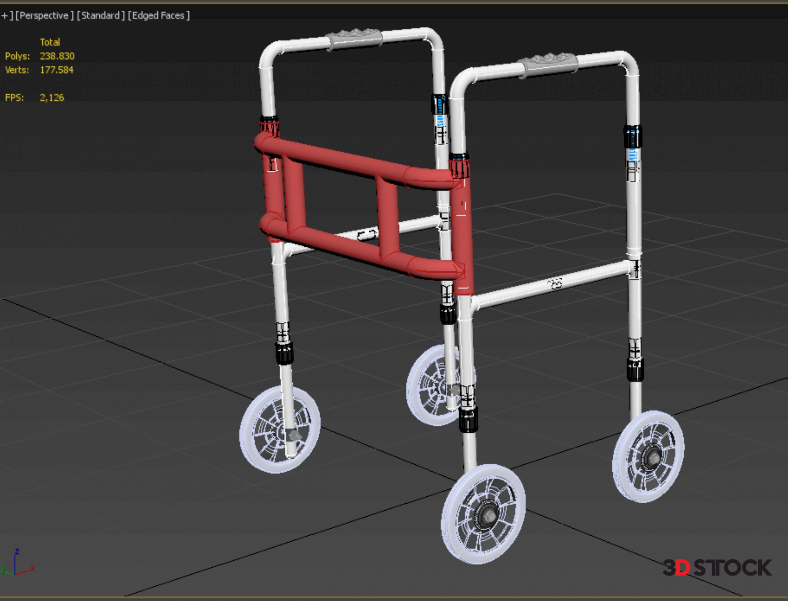Select black adjustment collar on front-left leg
The image size is (788, 601).
click(284, 353)
